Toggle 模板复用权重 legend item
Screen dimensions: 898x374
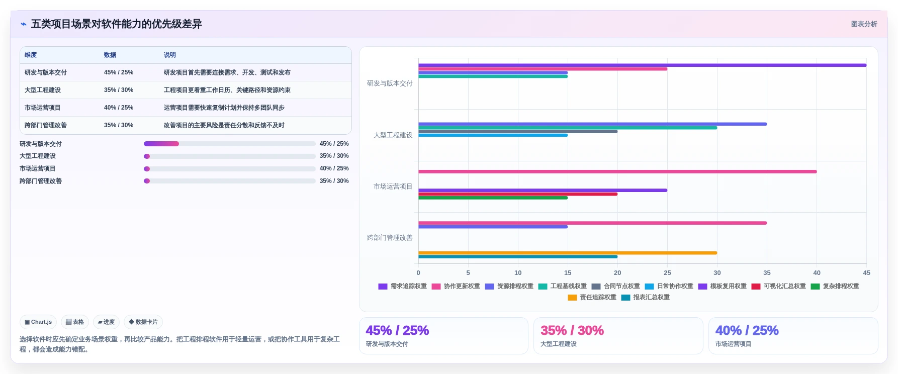pyautogui.click(x=722, y=287)
